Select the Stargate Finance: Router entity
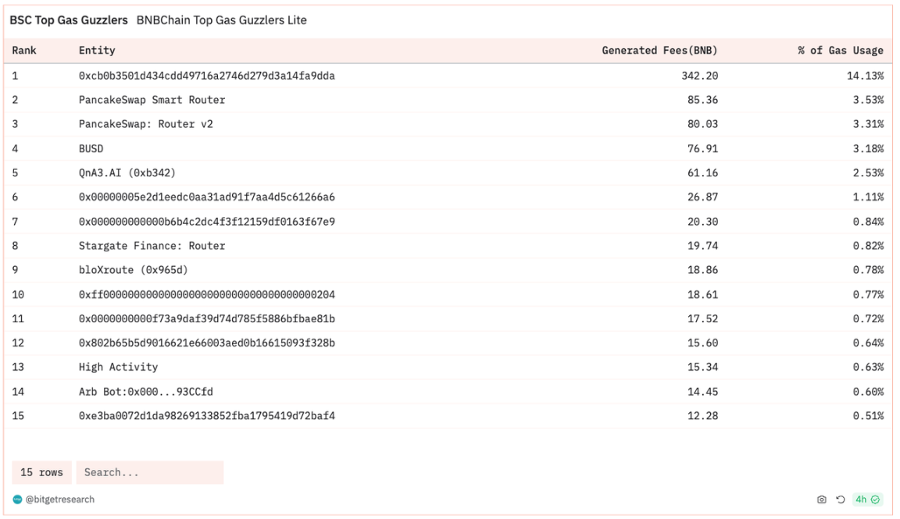The height and width of the screenshot is (519, 900). click(x=152, y=245)
